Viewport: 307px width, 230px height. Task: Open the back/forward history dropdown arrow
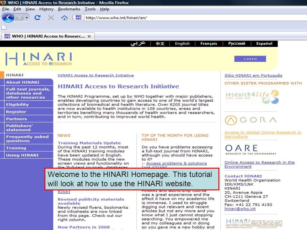click(x=27, y=18)
